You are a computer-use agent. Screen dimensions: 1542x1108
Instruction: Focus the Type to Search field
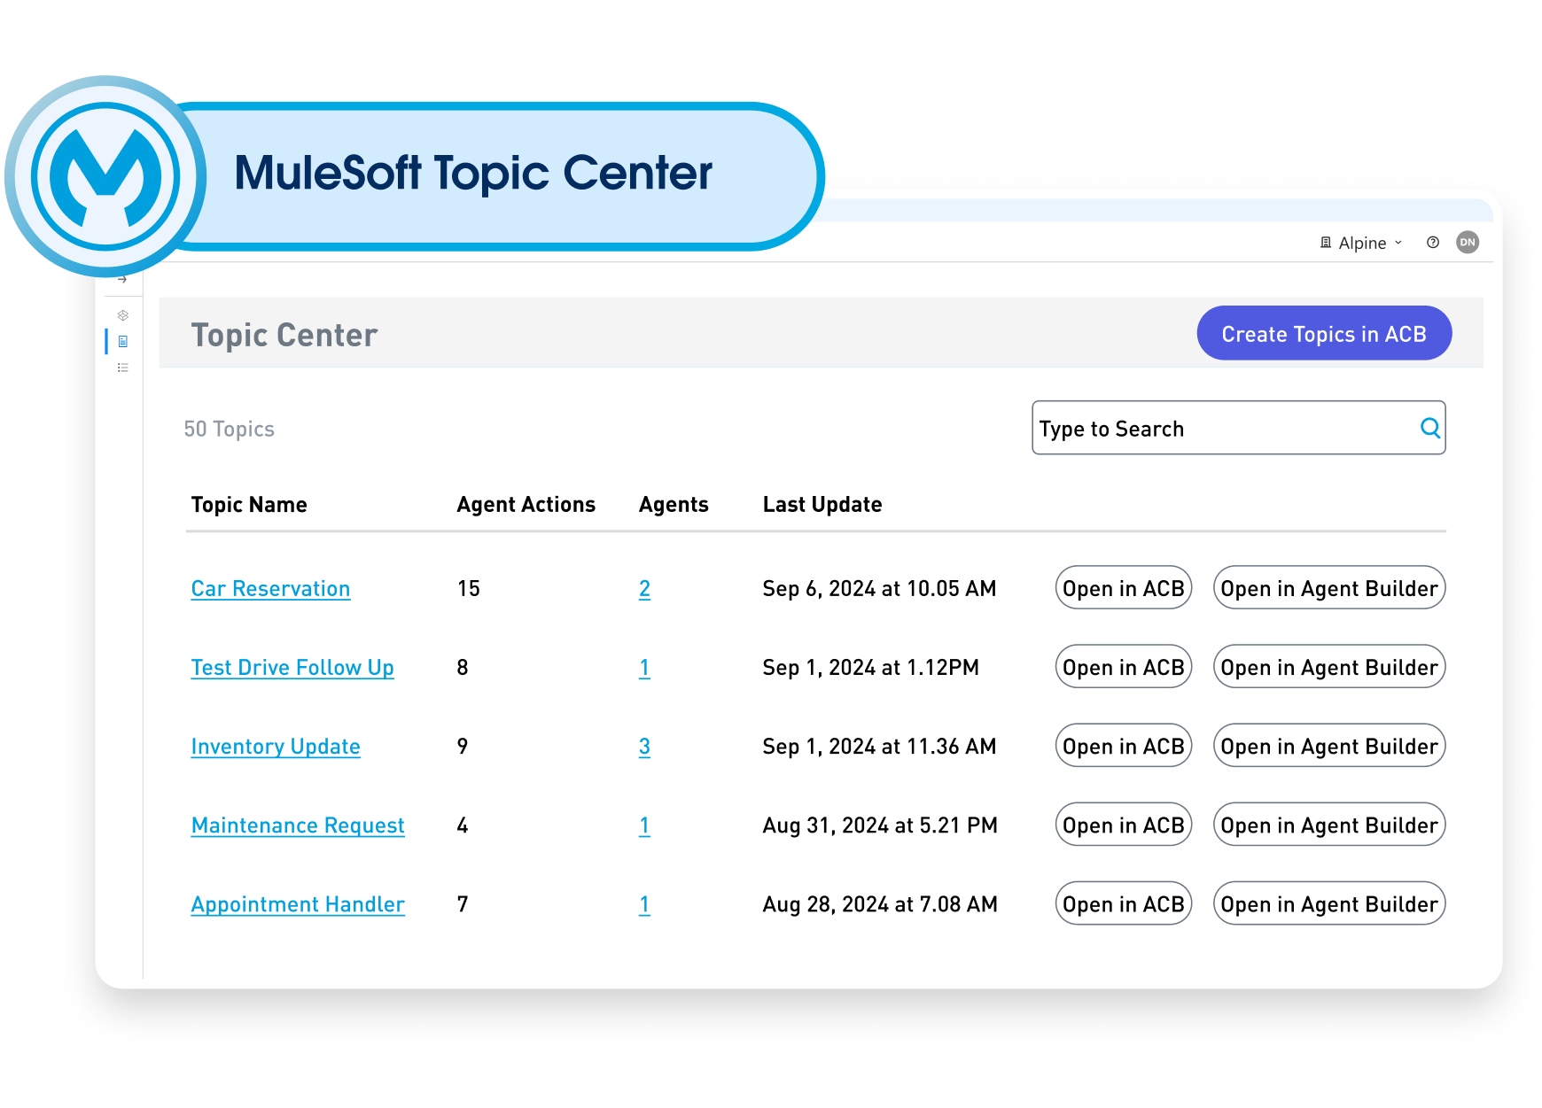(x=1238, y=429)
